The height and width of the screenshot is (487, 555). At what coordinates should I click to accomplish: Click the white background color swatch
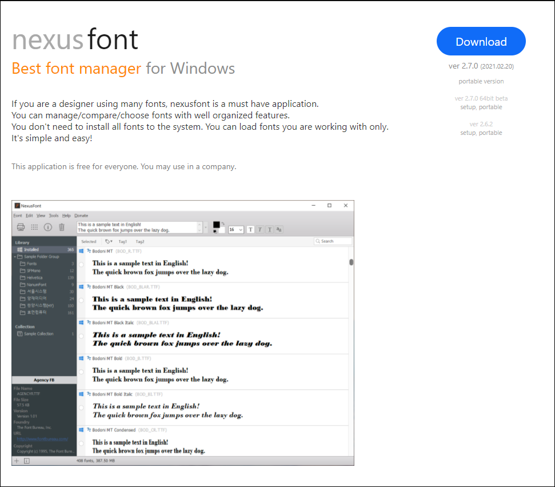tap(222, 230)
